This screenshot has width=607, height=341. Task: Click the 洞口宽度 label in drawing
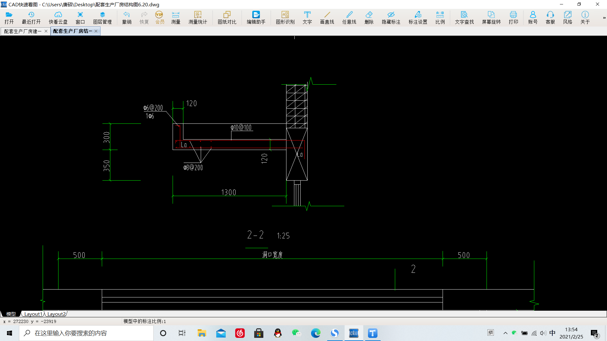[273, 254]
